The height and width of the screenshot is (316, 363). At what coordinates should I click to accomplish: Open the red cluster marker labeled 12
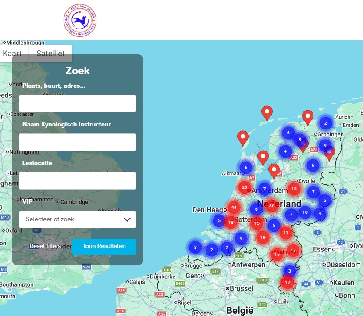[x=287, y=282]
